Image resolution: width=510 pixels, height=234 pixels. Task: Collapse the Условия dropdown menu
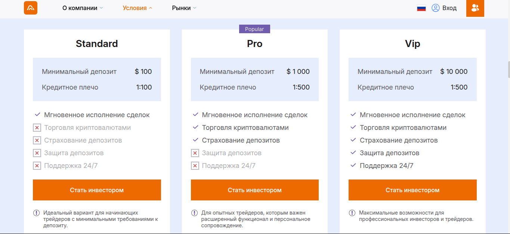pos(137,8)
